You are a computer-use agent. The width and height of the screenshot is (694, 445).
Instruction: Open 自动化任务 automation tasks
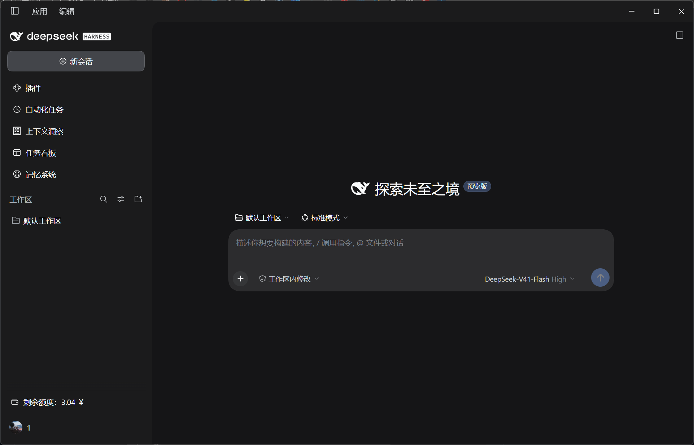click(x=76, y=110)
